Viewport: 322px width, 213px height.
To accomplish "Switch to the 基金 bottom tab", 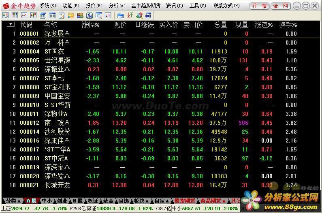I will 108,200.
